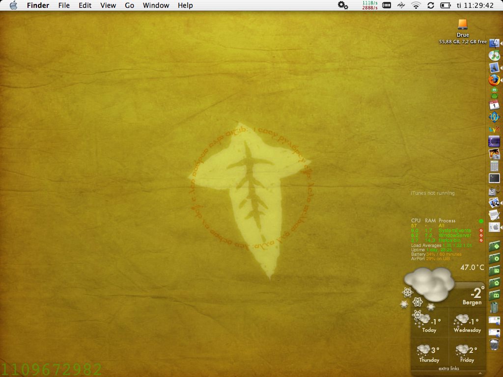Click the blue diamond W dock icon
Image resolution: width=503 pixels, height=377 pixels.
pos(494,117)
